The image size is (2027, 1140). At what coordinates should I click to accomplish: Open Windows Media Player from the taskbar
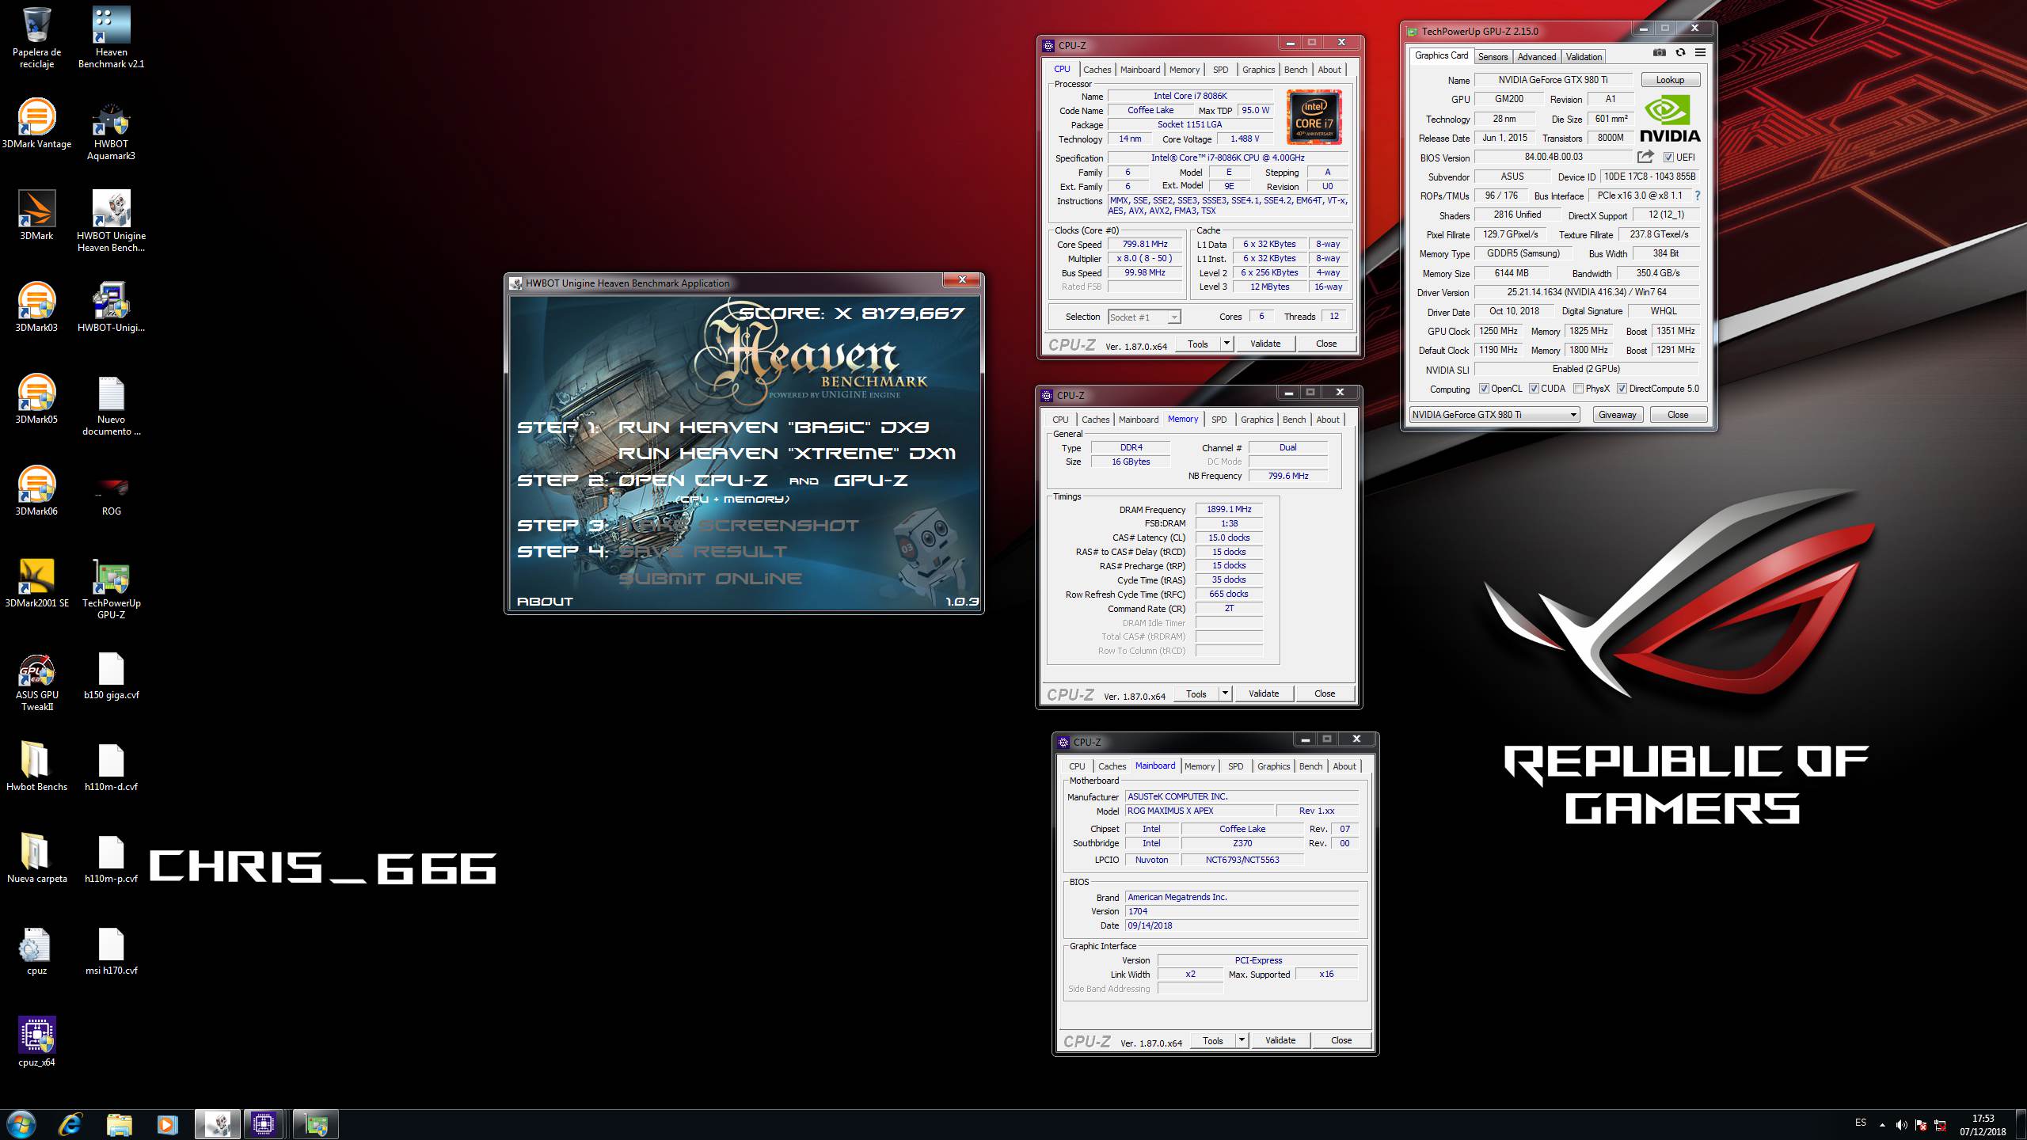tap(166, 1124)
